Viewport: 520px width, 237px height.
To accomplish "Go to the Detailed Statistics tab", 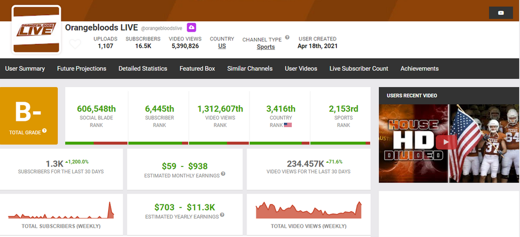I will coord(142,68).
